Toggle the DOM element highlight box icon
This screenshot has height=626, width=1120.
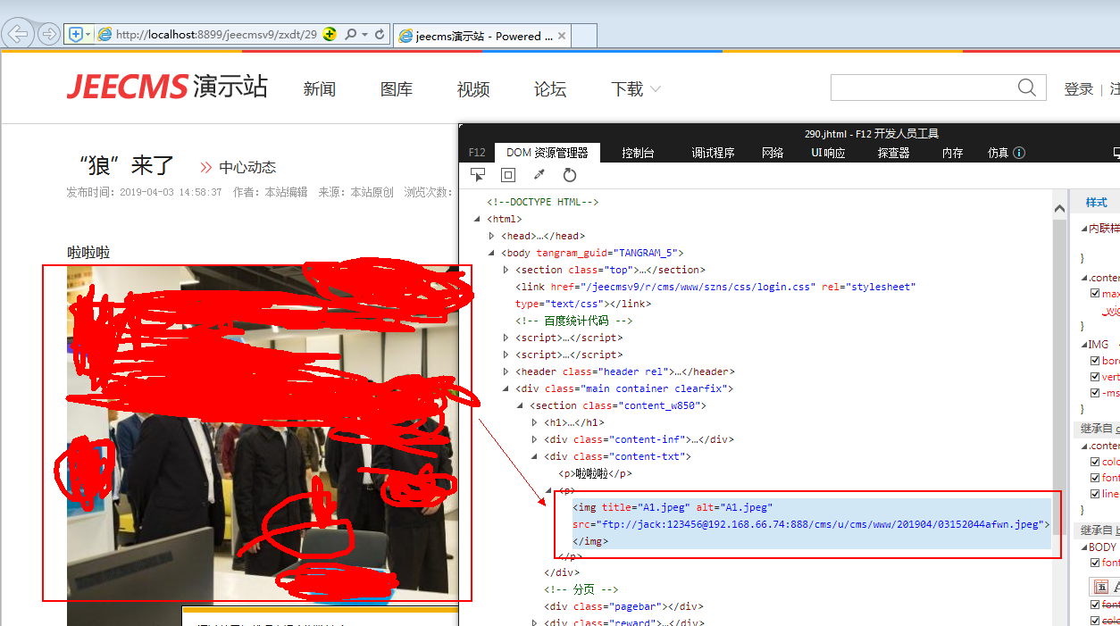[x=508, y=175]
